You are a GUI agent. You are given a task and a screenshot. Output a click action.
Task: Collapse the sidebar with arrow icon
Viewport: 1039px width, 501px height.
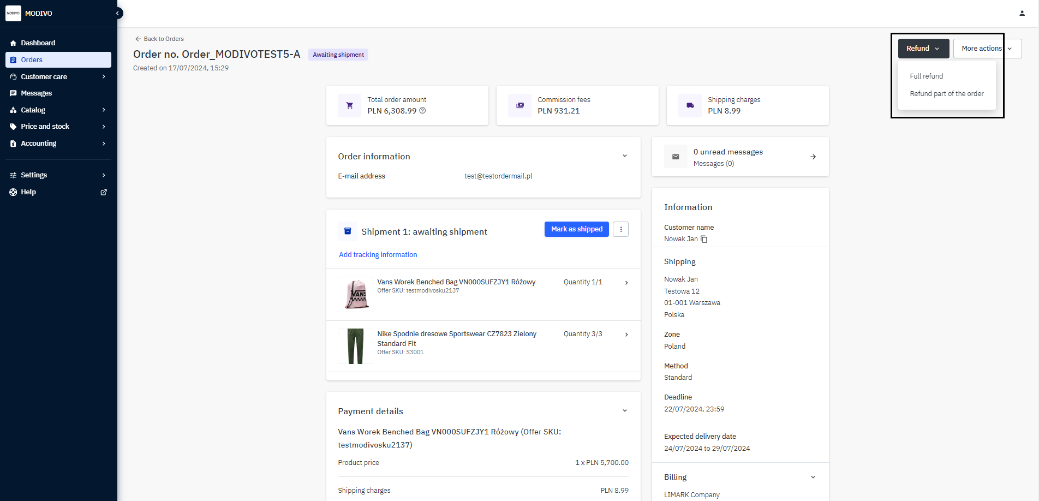pyautogui.click(x=117, y=13)
